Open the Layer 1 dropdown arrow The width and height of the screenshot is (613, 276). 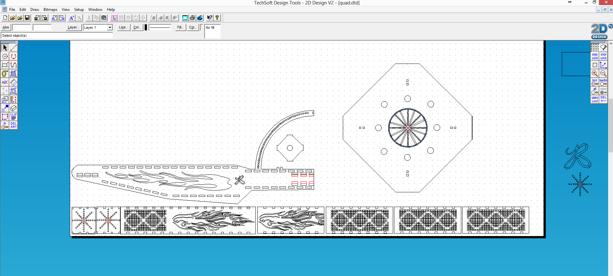tap(110, 27)
